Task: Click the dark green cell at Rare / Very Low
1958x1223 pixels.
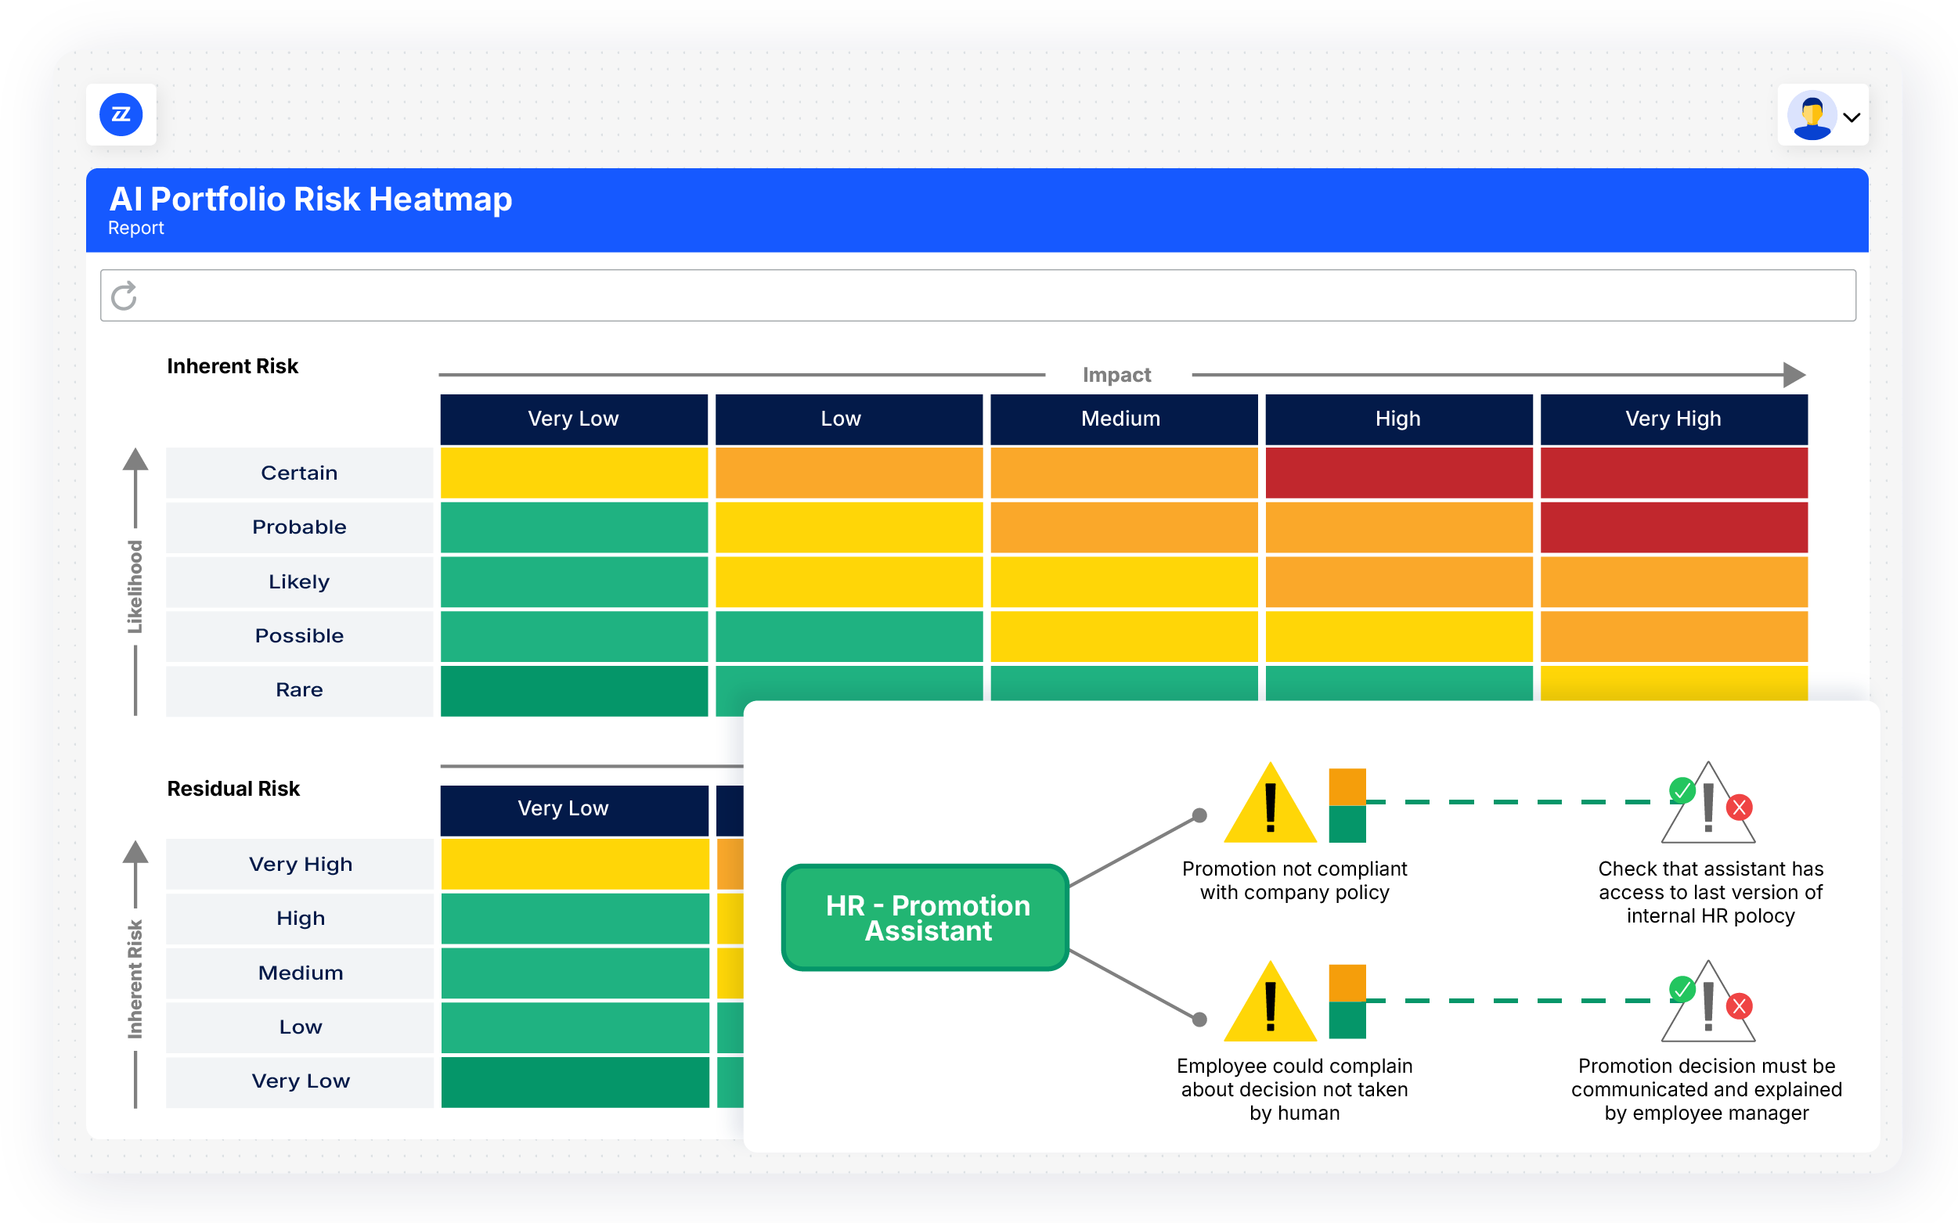Action: pyautogui.click(x=574, y=690)
